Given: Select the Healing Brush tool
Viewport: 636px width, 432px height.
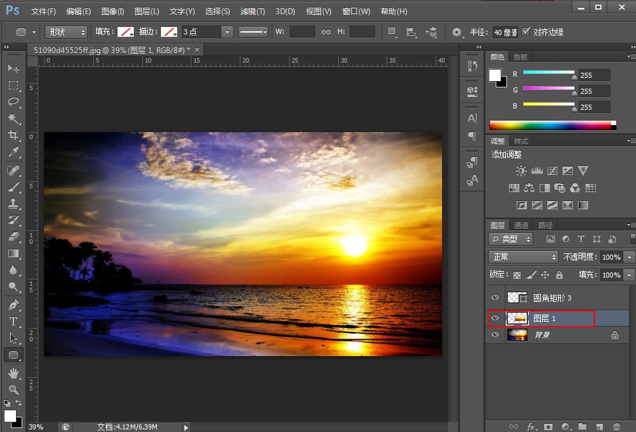Looking at the screenshot, I should 13,170.
